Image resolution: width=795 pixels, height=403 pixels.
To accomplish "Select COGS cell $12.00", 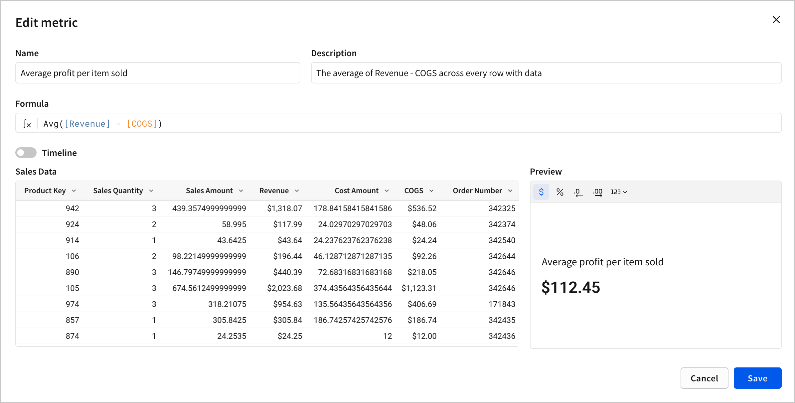I will click(424, 336).
